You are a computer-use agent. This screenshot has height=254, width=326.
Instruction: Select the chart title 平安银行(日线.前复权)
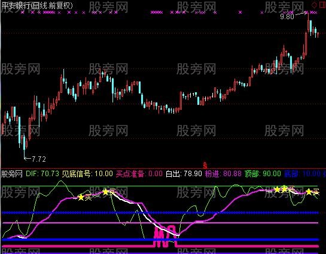pos(38,5)
